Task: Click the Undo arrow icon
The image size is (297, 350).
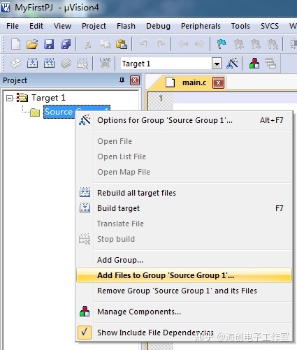Action: [144, 44]
